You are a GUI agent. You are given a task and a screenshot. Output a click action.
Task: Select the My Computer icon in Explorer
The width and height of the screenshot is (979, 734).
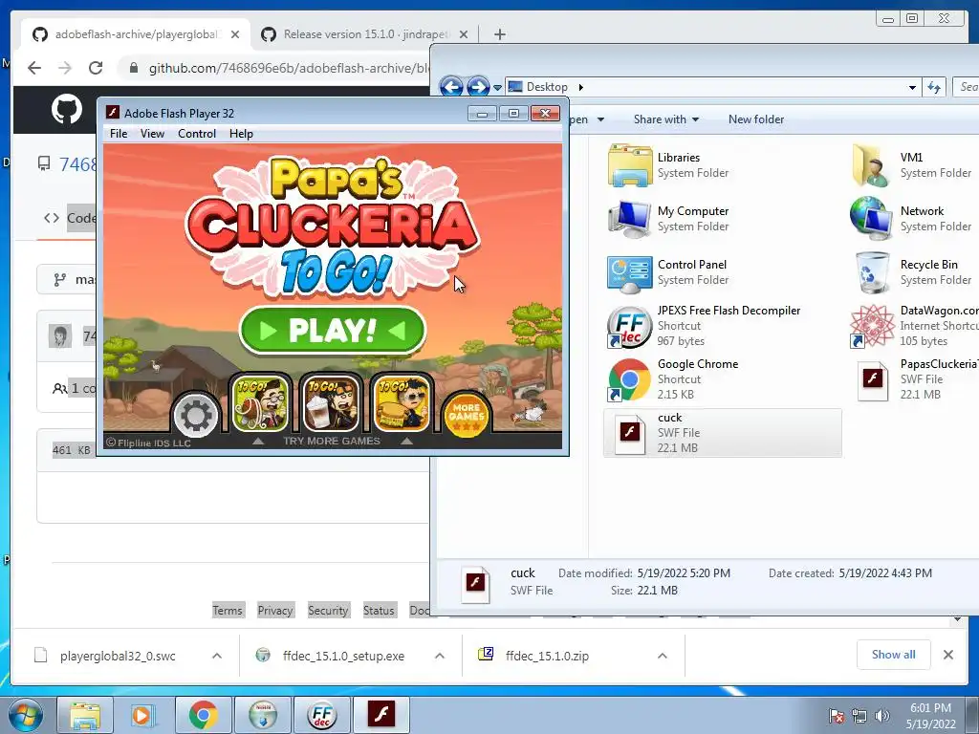point(629,219)
